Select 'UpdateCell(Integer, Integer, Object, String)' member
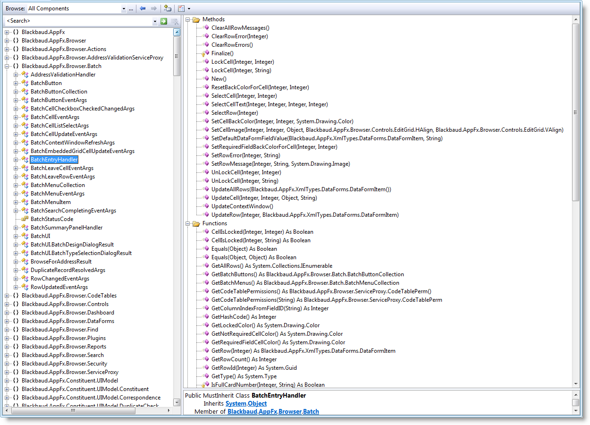Screen dimensions: 590x425 coord(264,198)
